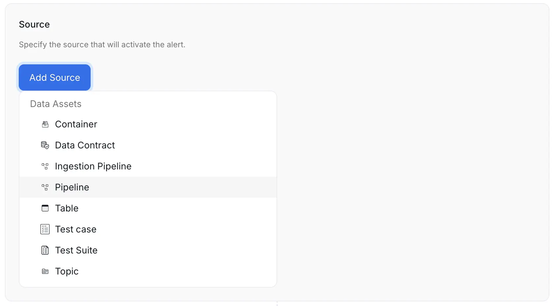Open the Add Source dropdown menu

pyautogui.click(x=55, y=77)
